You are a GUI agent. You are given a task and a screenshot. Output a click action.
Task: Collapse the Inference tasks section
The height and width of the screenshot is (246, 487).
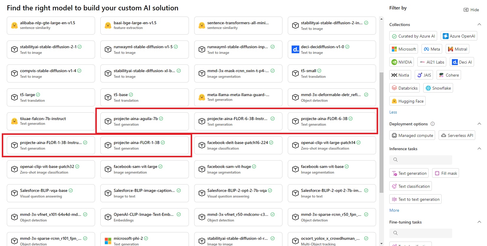click(479, 149)
